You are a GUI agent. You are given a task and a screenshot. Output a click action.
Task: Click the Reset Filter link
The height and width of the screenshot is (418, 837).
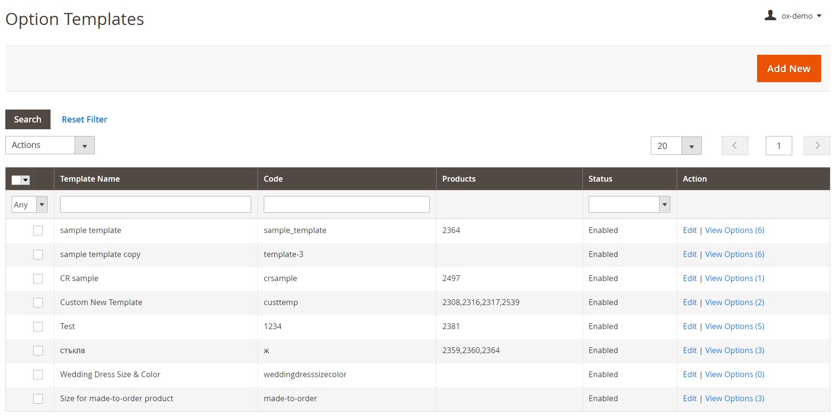pyautogui.click(x=84, y=119)
